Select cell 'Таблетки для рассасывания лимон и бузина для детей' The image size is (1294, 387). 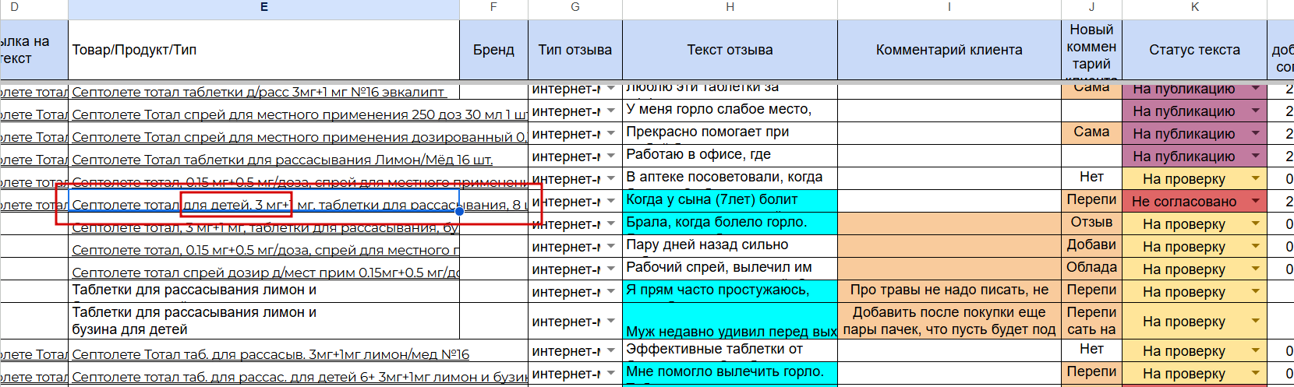[264, 321]
